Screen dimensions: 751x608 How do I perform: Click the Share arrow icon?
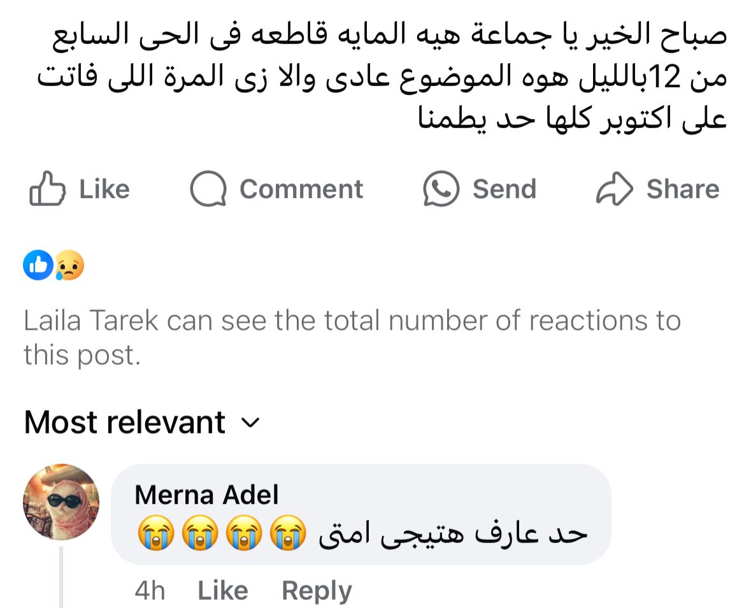614,189
